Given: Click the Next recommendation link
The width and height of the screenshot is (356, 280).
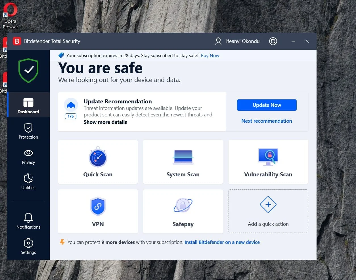Looking at the screenshot, I should [x=267, y=121].
